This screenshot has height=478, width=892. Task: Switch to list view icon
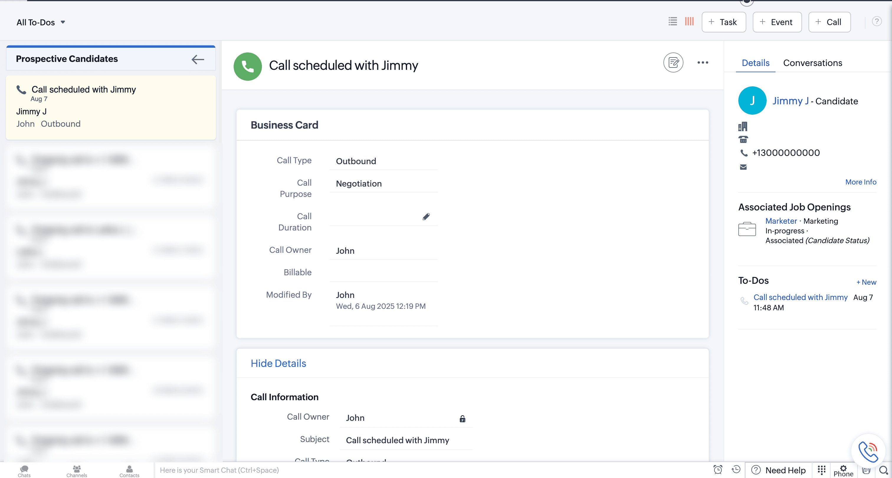(x=673, y=22)
